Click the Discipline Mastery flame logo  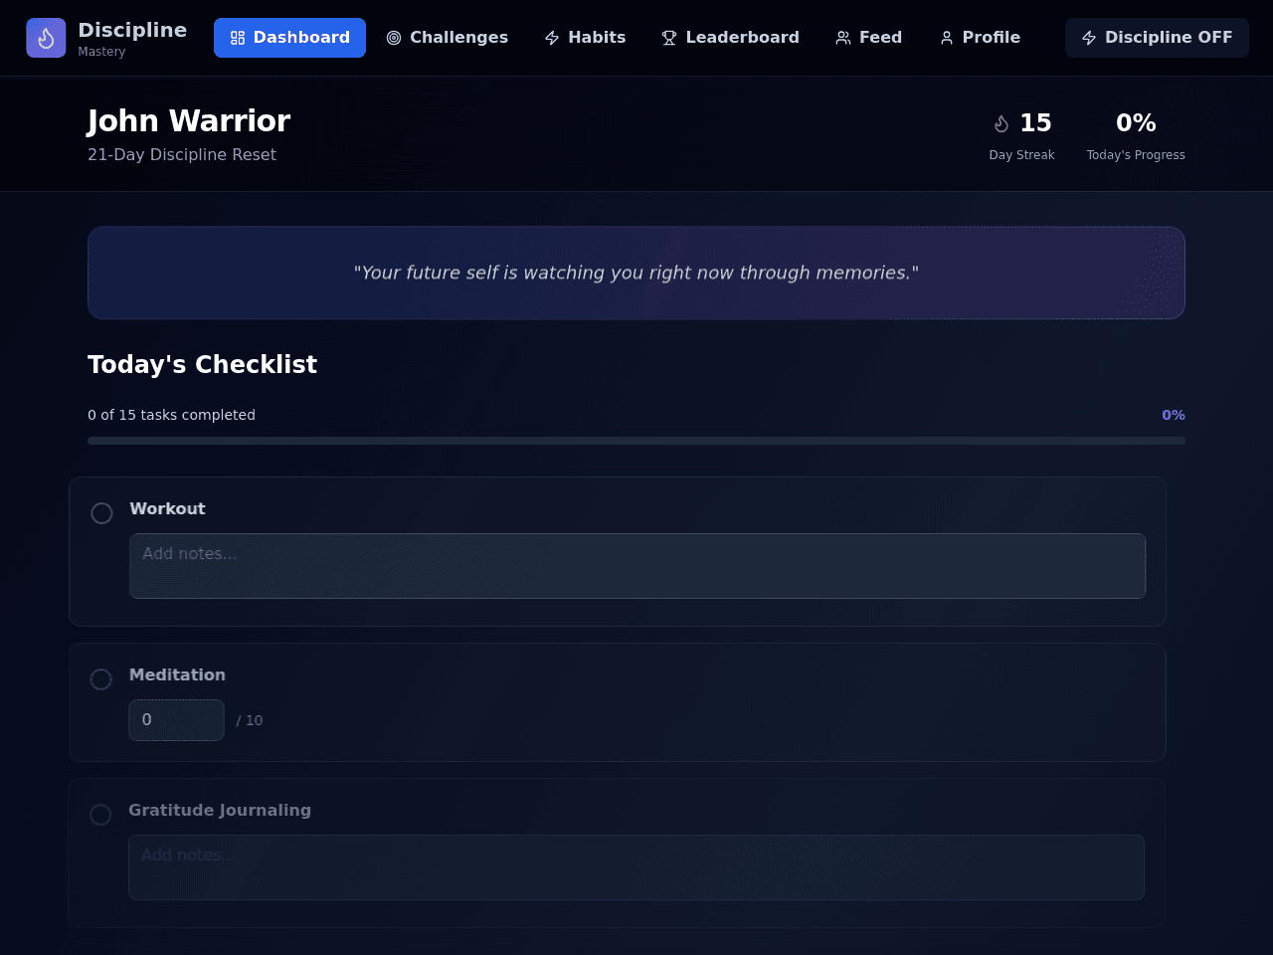[x=46, y=38]
